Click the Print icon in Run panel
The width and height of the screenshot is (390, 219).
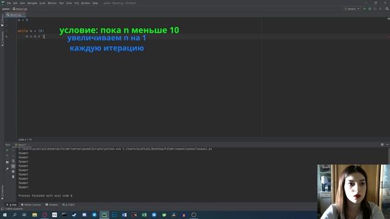coord(13,172)
